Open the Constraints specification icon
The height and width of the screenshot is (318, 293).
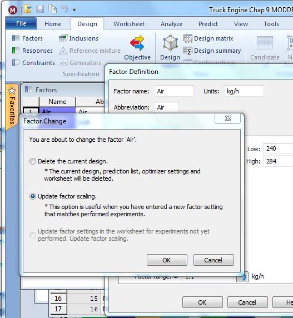pyautogui.click(x=16, y=62)
